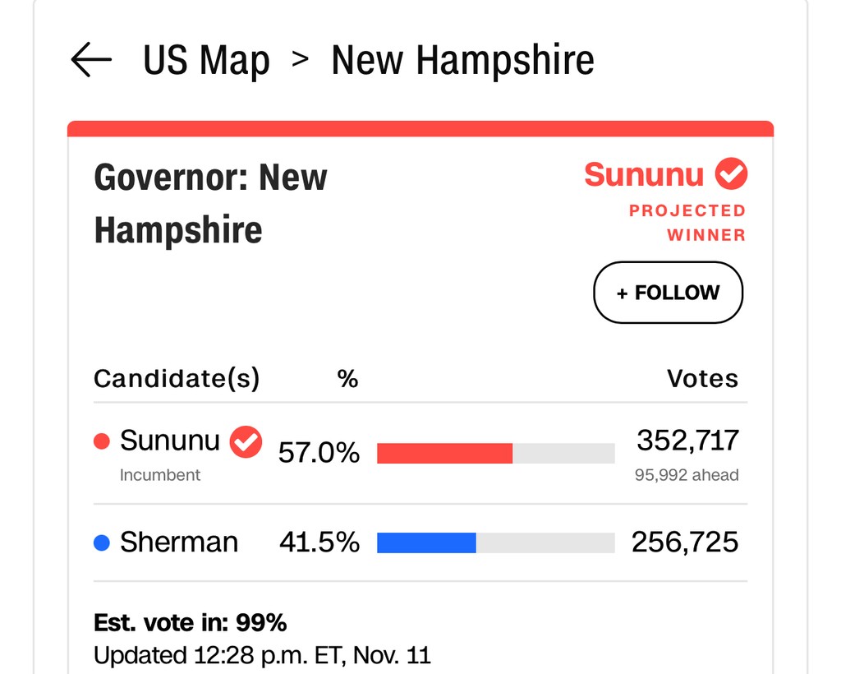Image resolution: width=841 pixels, height=674 pixels.
Task: Click the Votes column header
Action: coord(702,379)
